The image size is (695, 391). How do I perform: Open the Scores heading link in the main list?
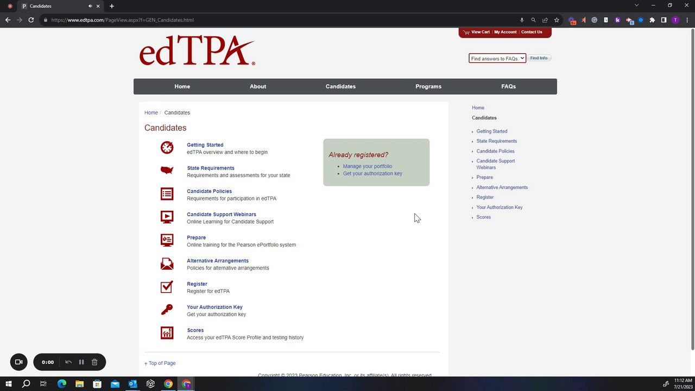pos(195,330)
